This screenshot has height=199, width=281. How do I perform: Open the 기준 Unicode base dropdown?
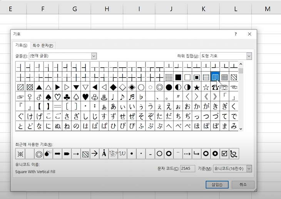[249, 169]
